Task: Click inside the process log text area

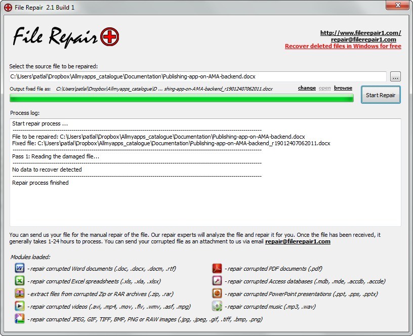Action: coord(205,172)
